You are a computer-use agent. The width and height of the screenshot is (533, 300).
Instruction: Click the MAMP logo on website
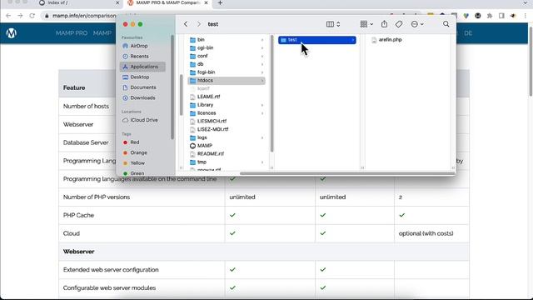click(11, 33)
